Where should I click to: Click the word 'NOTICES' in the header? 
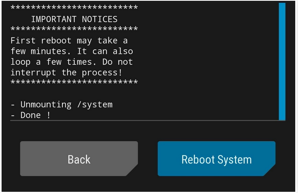[x=100, y=19]
